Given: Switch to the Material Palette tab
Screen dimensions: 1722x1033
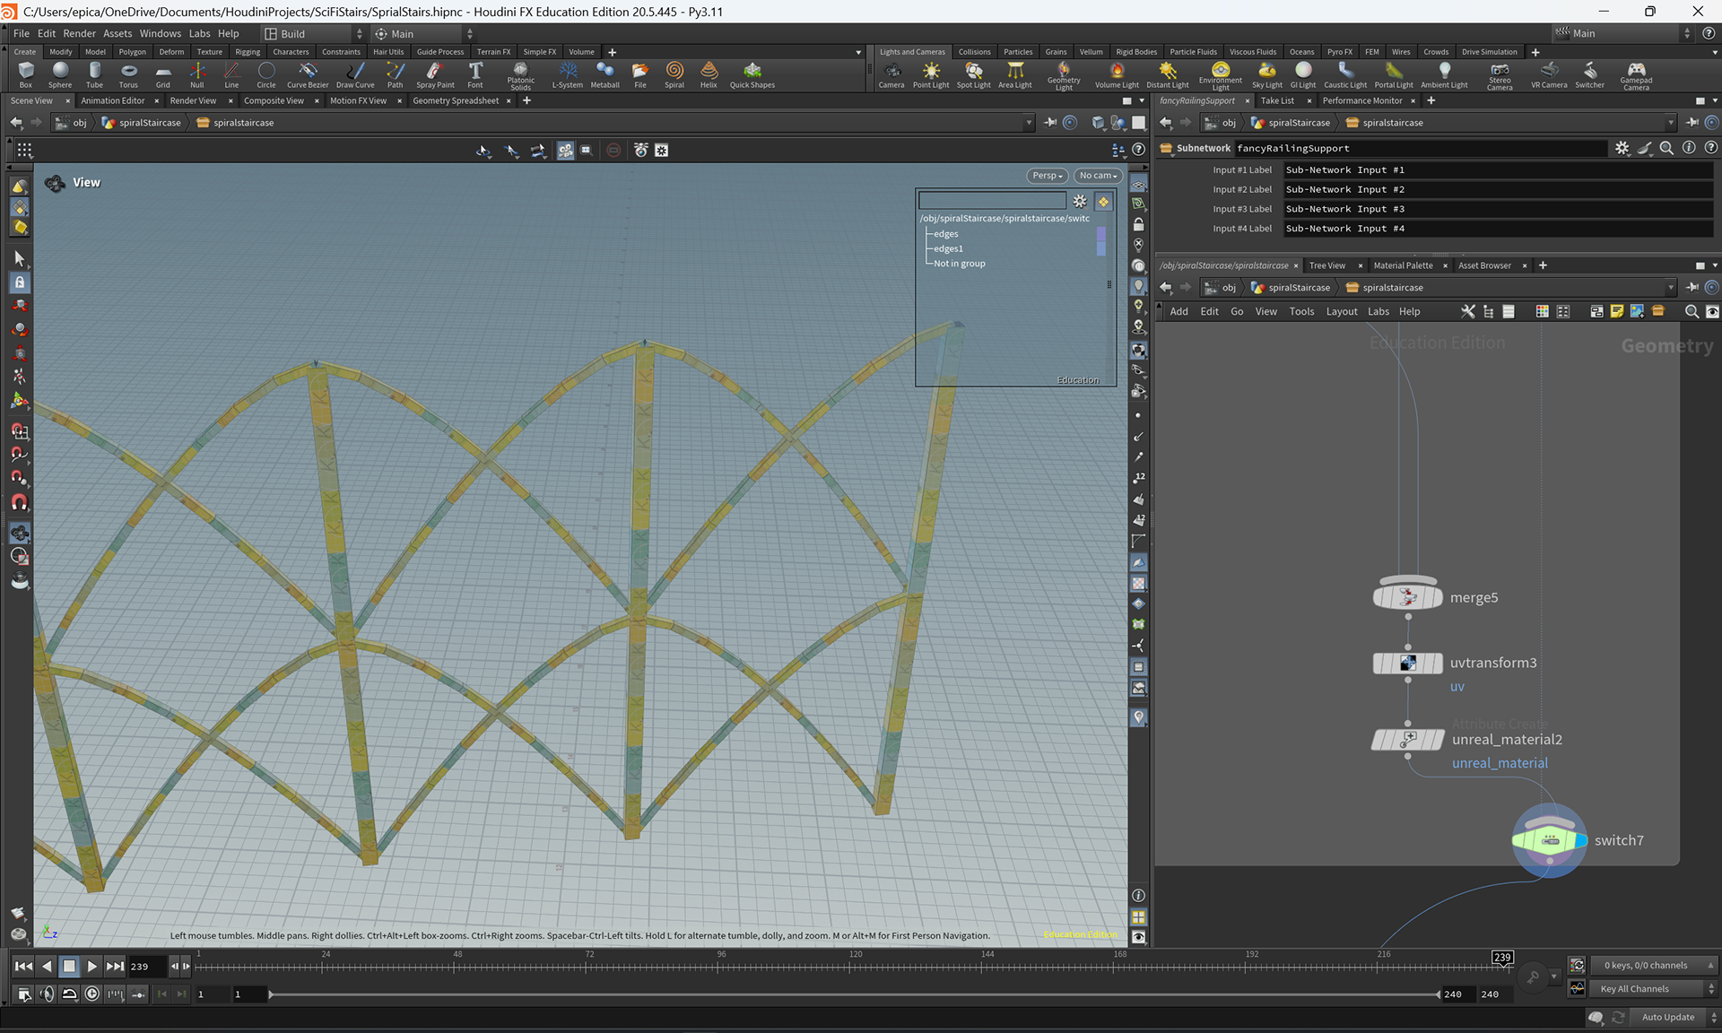Looking at the screenshot, I should click(x=1403, y=265).
